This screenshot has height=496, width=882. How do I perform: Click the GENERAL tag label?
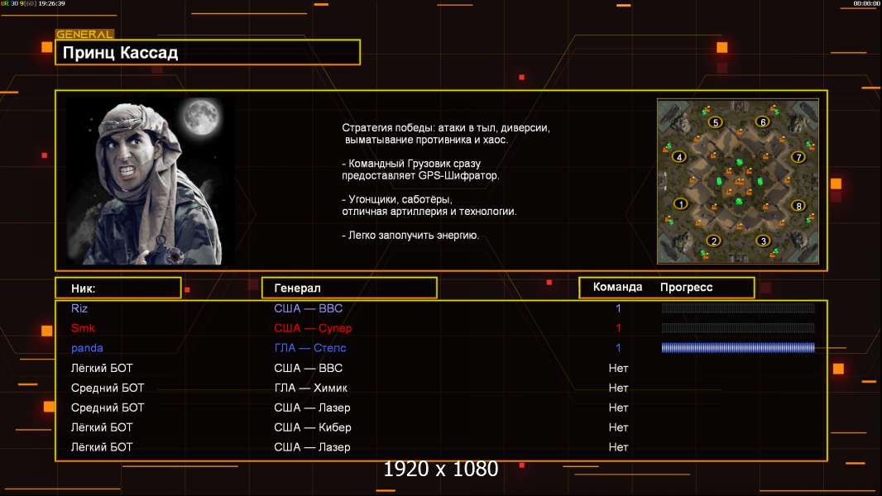(85, 34)
